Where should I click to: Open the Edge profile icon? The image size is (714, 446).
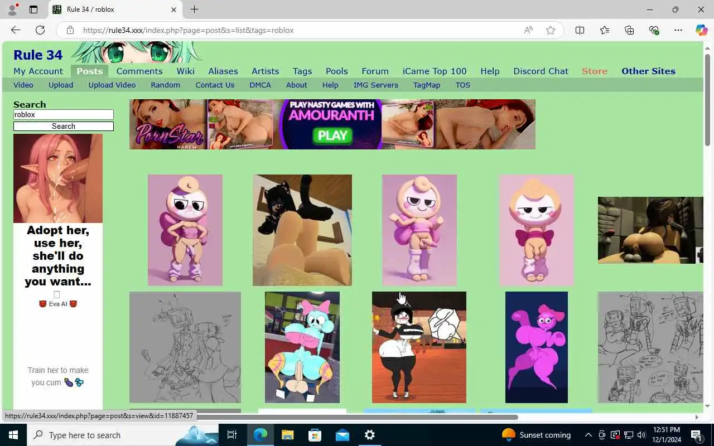[x=12, y=9]
